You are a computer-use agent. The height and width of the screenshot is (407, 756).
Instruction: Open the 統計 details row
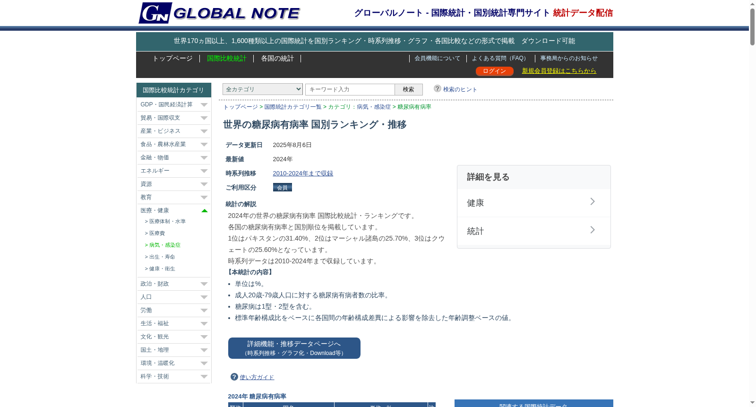point(534,231)
